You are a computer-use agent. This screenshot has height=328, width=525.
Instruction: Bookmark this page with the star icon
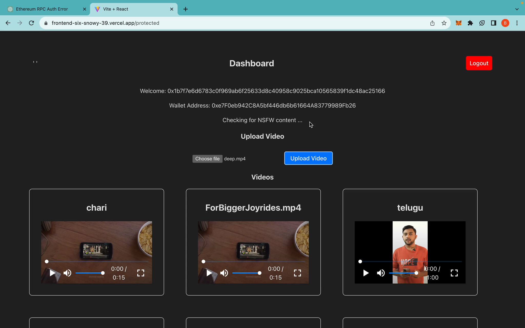(x=444, y=23)
